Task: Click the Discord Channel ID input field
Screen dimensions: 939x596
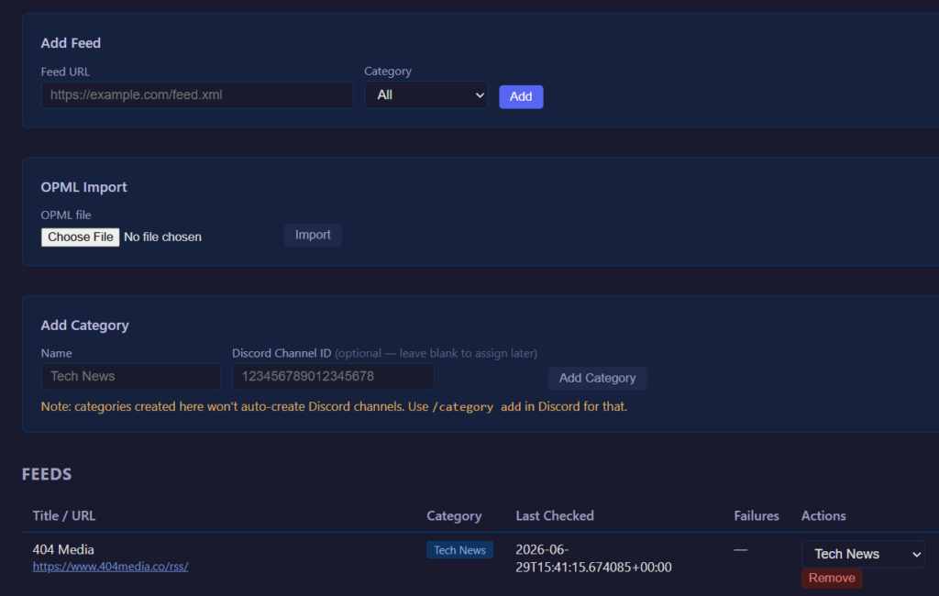Action: [333, 376]
